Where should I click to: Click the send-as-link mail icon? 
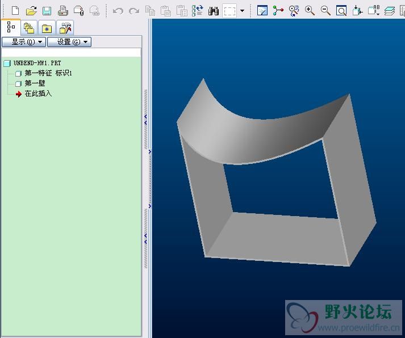(x=95, y=11)
